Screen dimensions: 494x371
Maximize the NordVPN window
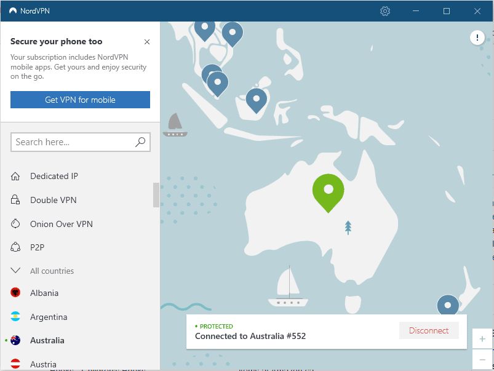(x=447, y=11)
